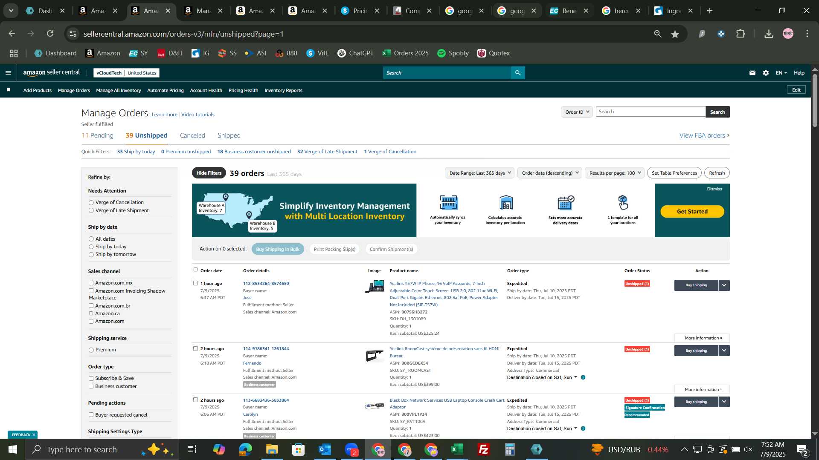The image size is (819, 460).
Task: Check the Amazon.ca sales channel box
Action: point(91,313)
